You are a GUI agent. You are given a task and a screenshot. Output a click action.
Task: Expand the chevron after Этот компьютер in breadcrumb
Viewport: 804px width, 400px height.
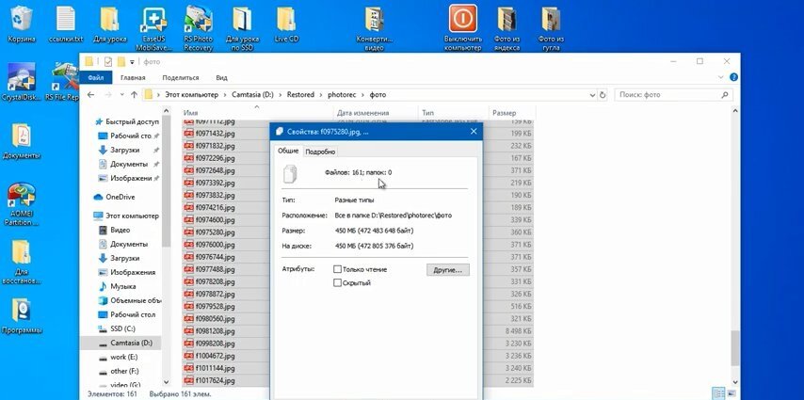[226, 95]
